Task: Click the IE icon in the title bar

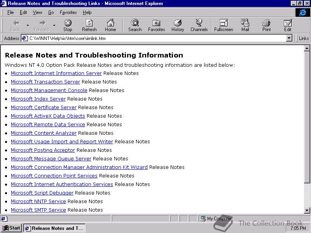Action: coord(4,3)
